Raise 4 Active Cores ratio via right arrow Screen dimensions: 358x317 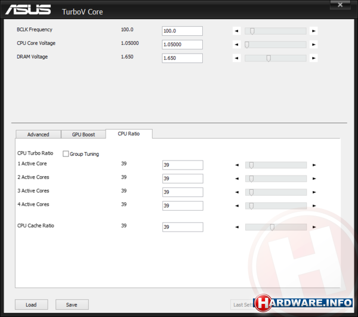click(314, 206)
